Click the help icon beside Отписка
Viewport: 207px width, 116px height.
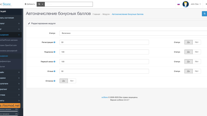pyautogui.click(x=54, y=81)
